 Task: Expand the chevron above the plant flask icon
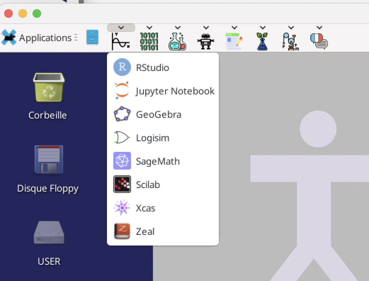263,28
